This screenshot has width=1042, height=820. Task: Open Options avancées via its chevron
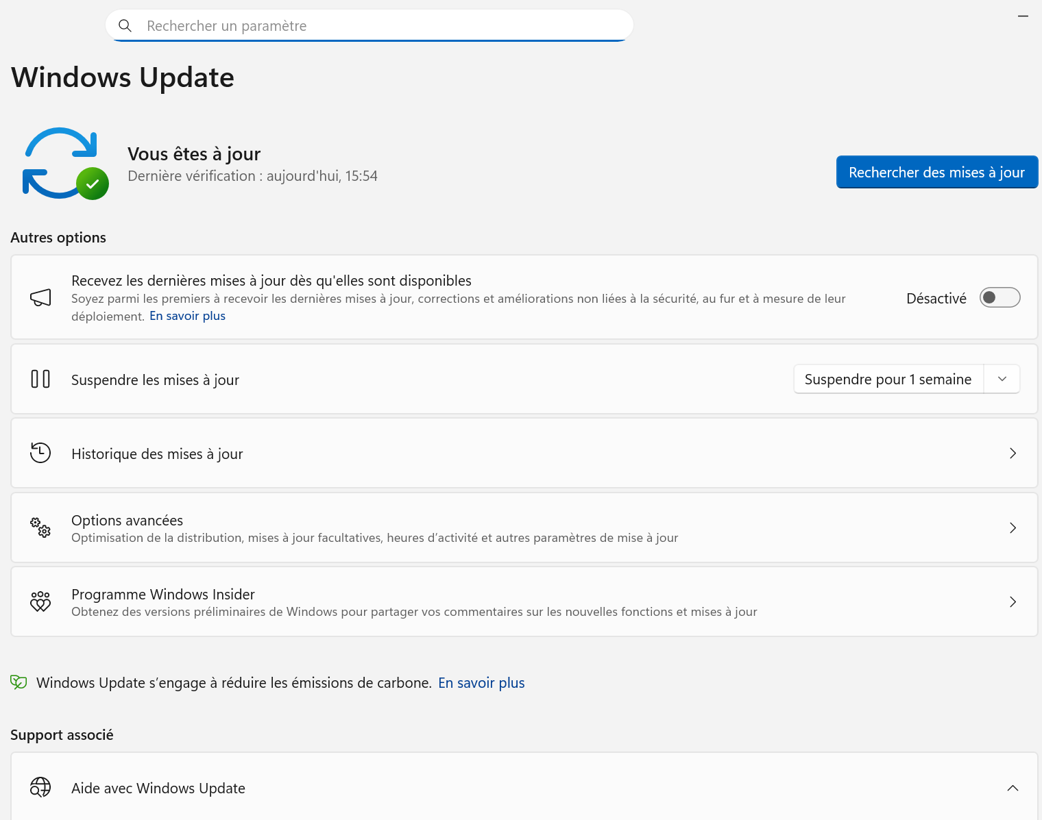pos(1013,527)
